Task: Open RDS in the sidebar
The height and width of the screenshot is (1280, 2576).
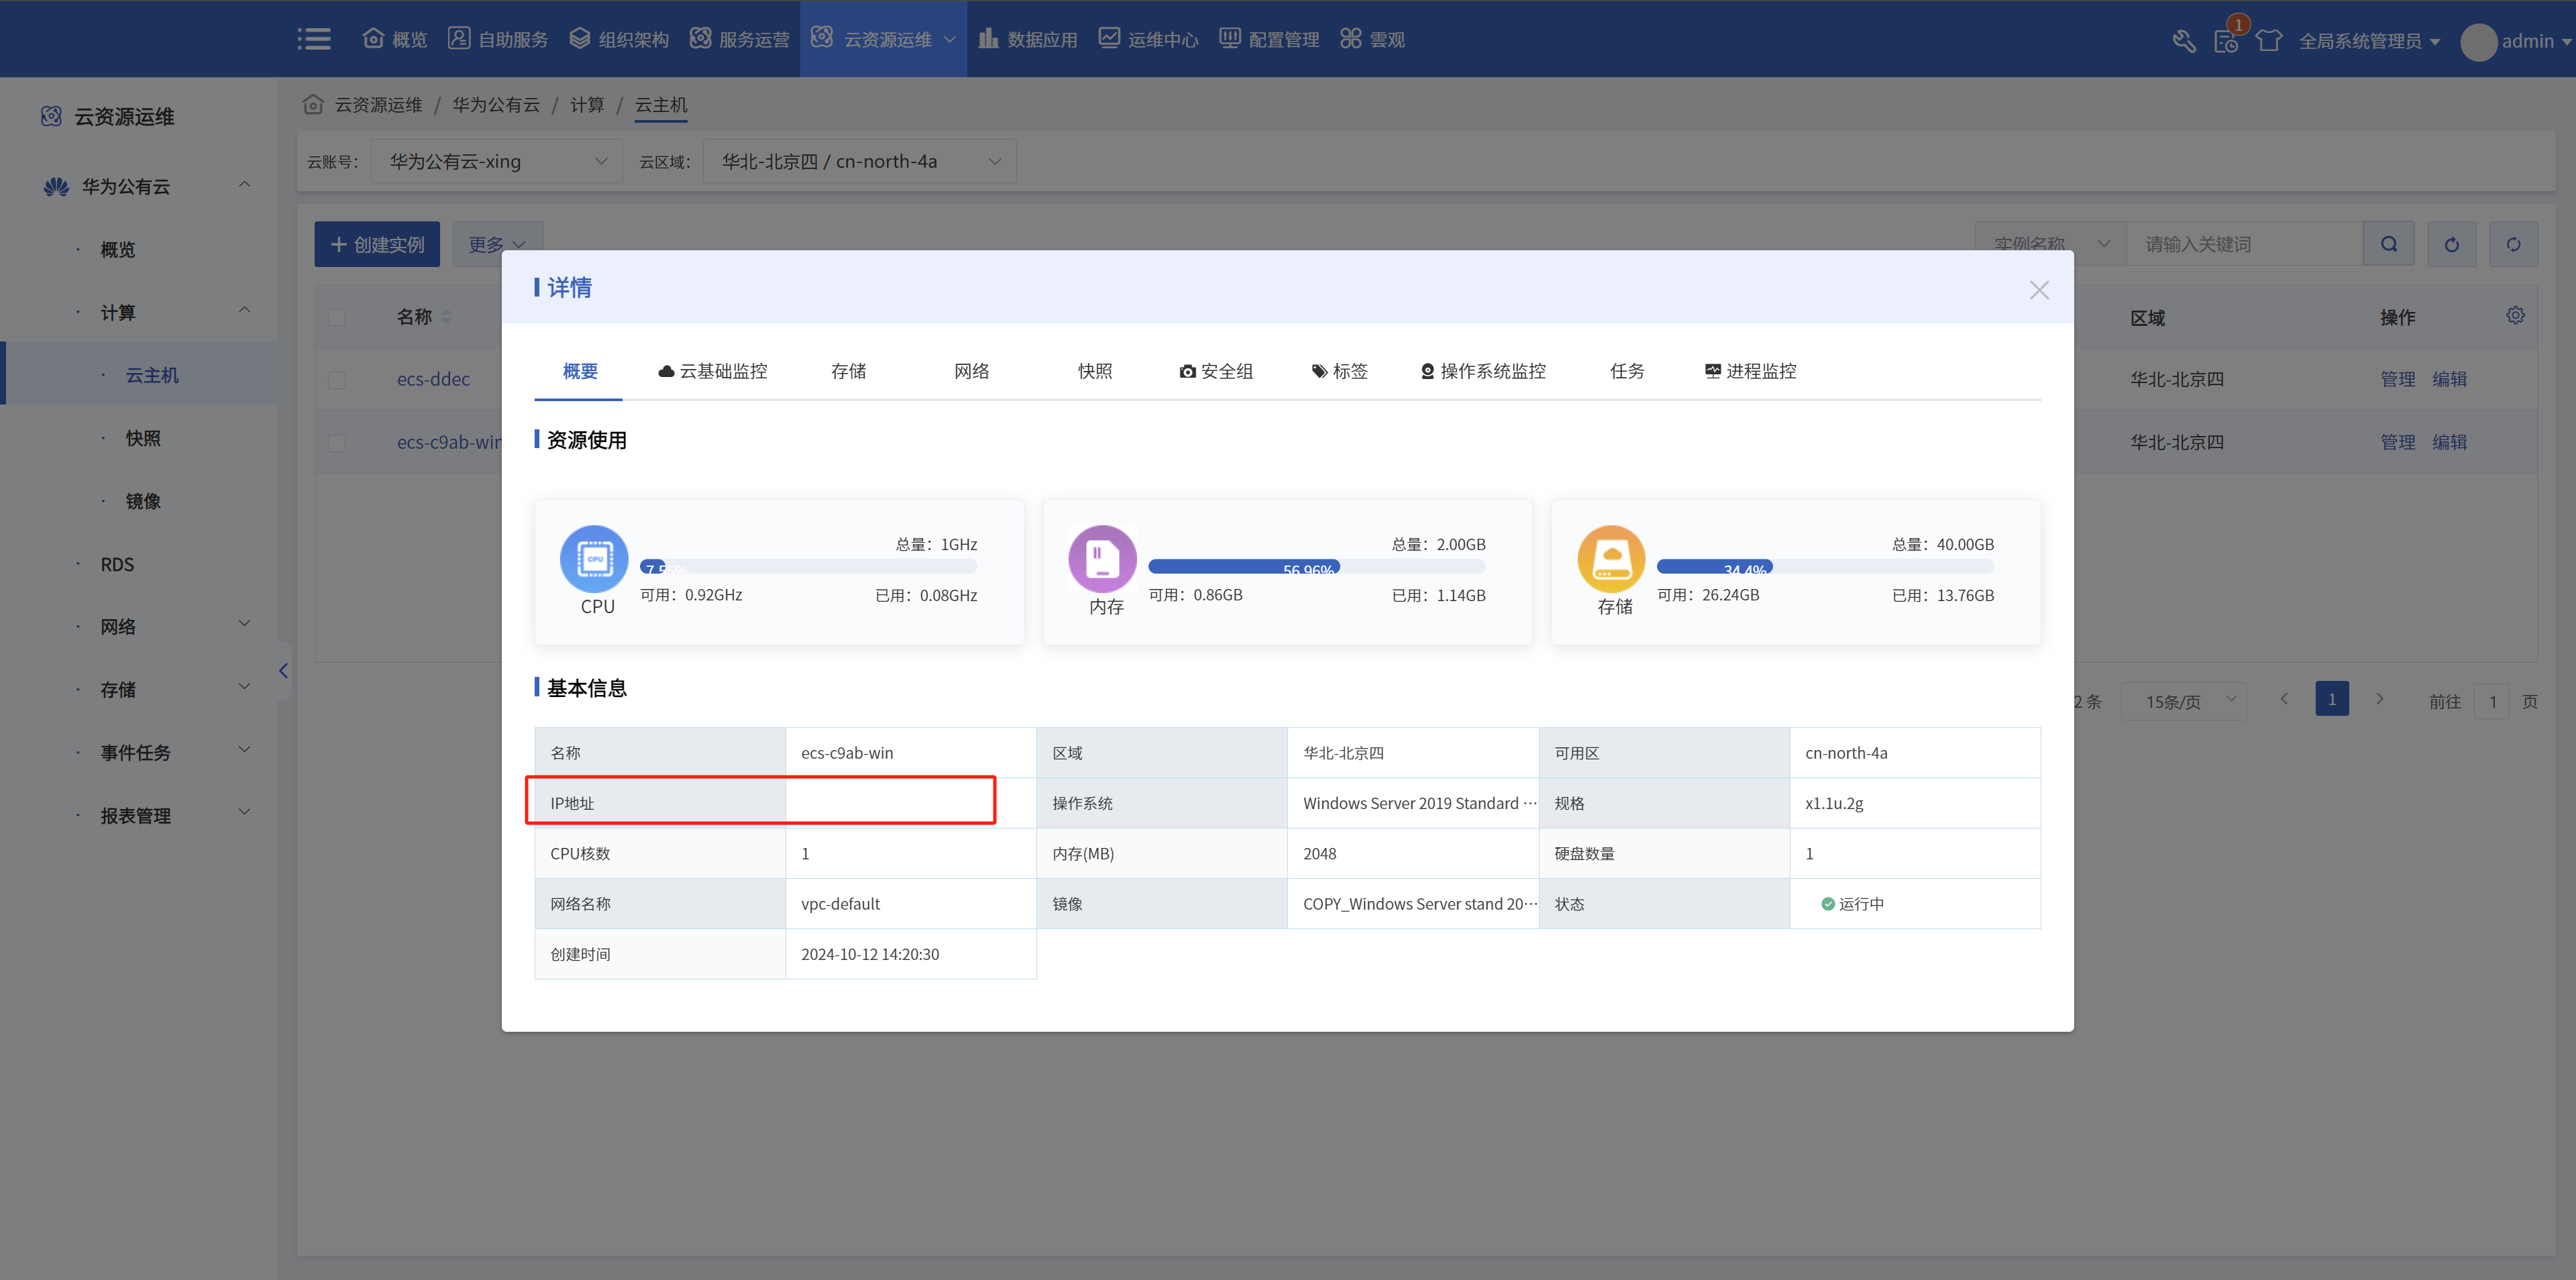Action: click(117, 564)
